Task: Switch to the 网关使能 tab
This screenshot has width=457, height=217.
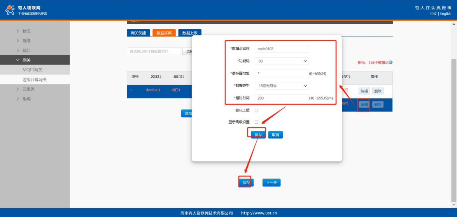Action: pyautogui.click(x=138, y=33)
